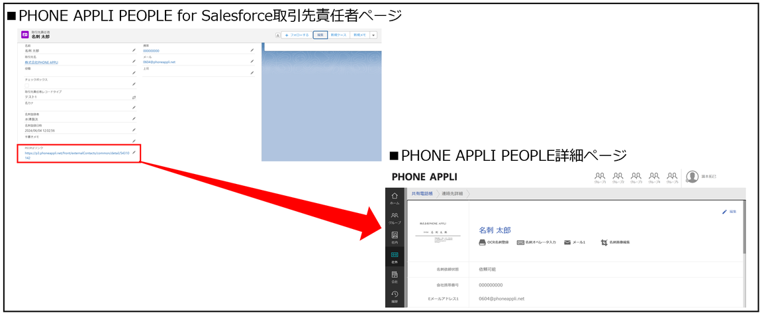The height and width of the screenshot is (313, 760).
Task: Open the PEOPLEリンク p3.phoneappli.net URL
Action: click(77, 155)
